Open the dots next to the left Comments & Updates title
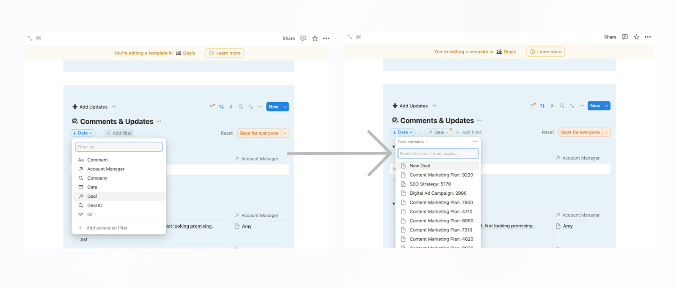Screen dimensions: 677x289 click(x=159, y=121)
